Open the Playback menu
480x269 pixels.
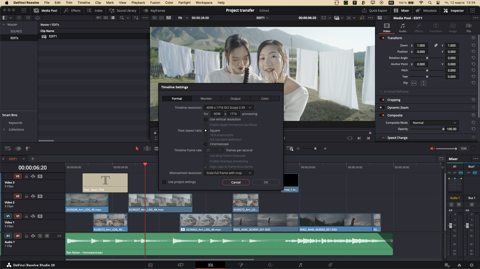pyautogui.click(x=138, y=2)
